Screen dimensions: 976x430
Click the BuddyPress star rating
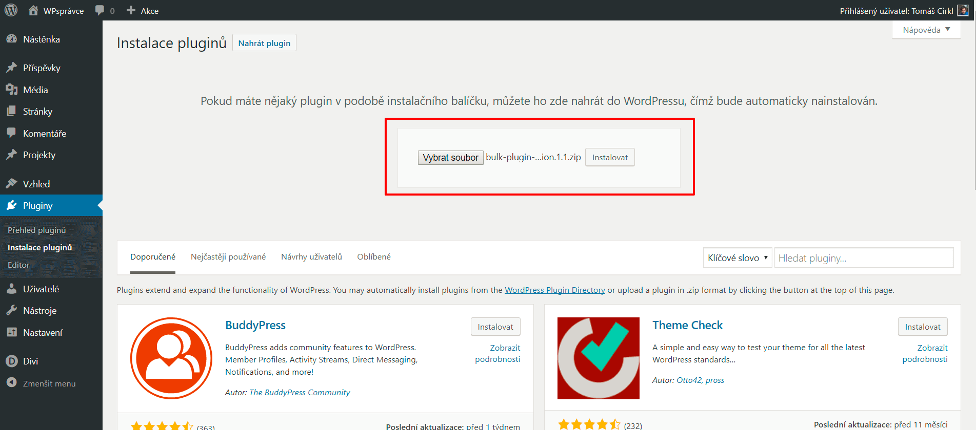(x=162, y=425)
